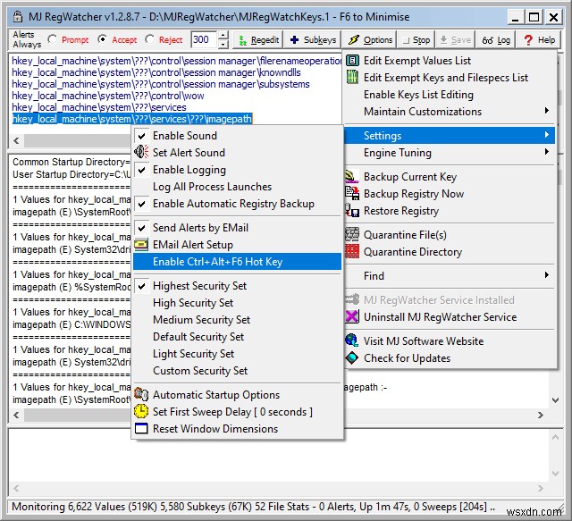The image size is (572, 521).
Task: Increase the 300 value with up stepper
Action: pyautogui.click(x=223, y=36)
